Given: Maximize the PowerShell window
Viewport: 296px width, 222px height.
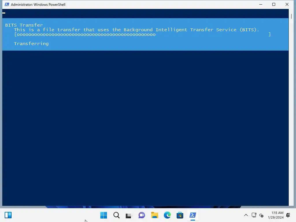Looking at the screenshot, I should [274, 4].
